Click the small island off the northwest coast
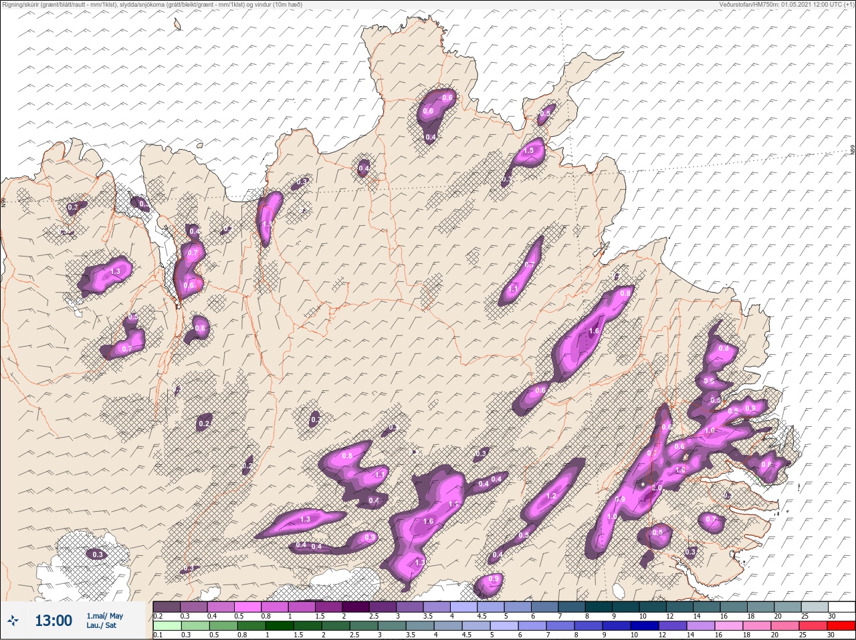Viewport: 856px width, 640px height. pyautogui.click(x=178, y=25)
